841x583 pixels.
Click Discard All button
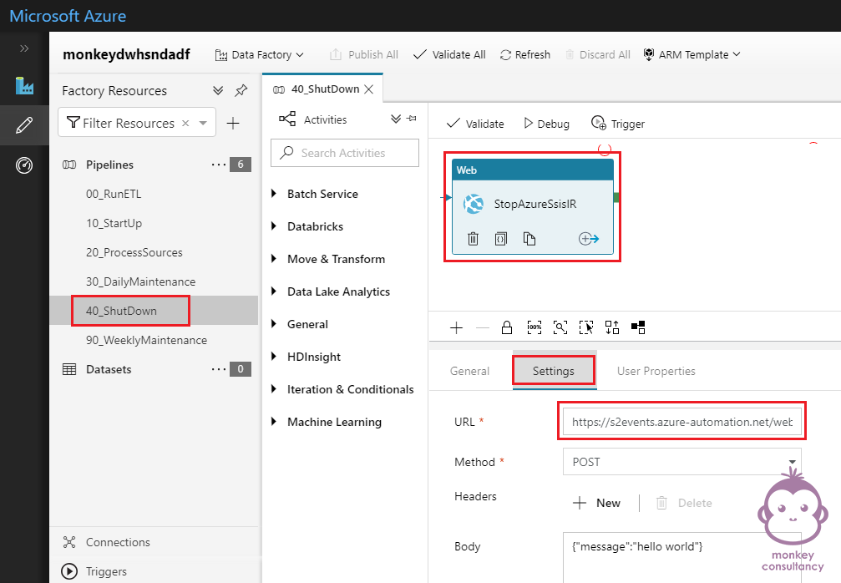coord(597,54)
